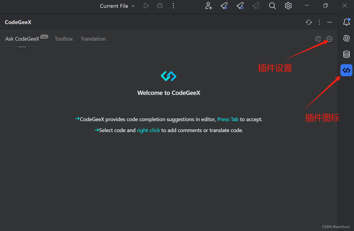
Task: Click the Debug bug icon
Action: pos(160,6)
